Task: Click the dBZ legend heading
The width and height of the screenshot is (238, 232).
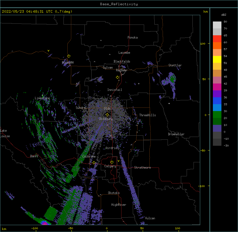Action: point(224,15)
